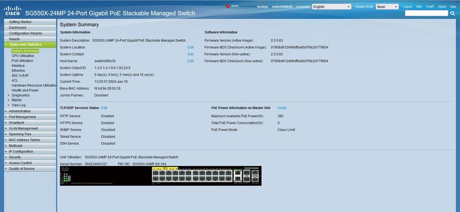The width and height of the screenshot is (460, 212).
Task: Edit the Host Name
Action: click(x=191, y=61)
